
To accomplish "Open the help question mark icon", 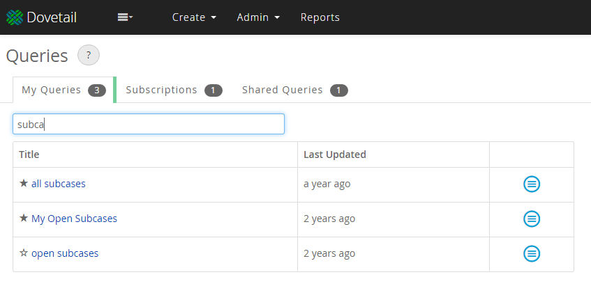I will tap(89, 55).
